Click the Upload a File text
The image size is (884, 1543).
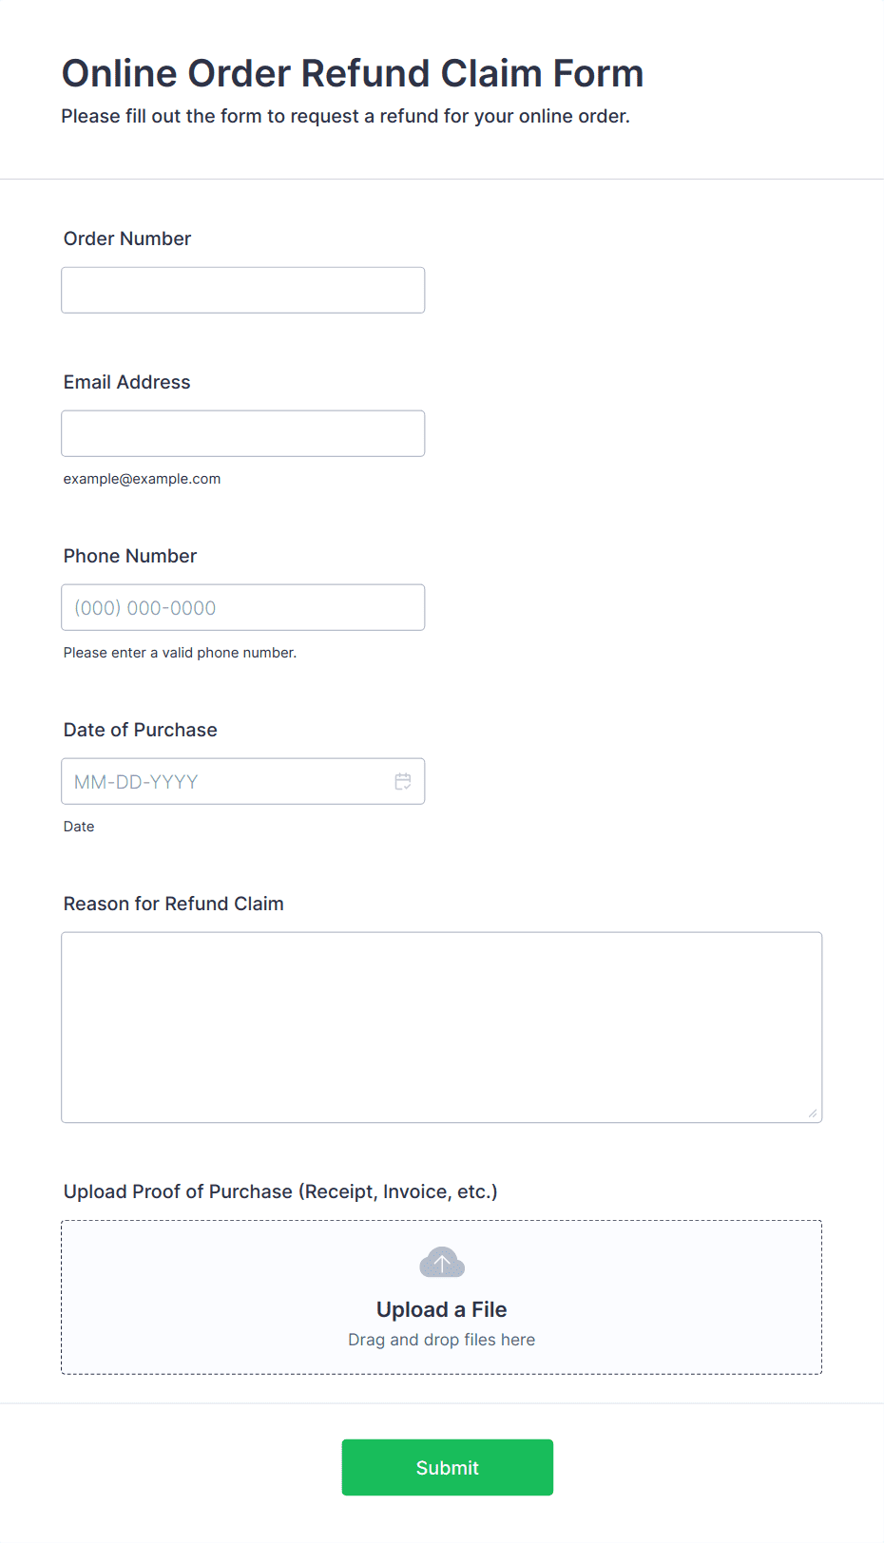[x=442, y=1309]
